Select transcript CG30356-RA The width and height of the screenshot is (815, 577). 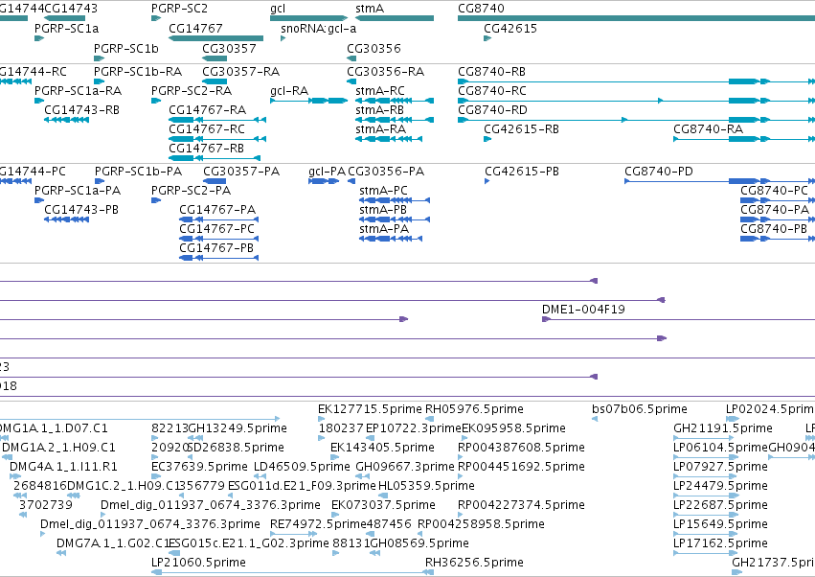tap(351, 81)
